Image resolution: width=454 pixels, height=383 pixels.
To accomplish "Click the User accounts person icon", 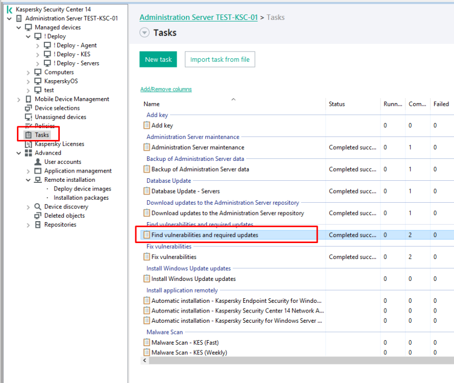I will pyautogui.click(x=38, y=162).
